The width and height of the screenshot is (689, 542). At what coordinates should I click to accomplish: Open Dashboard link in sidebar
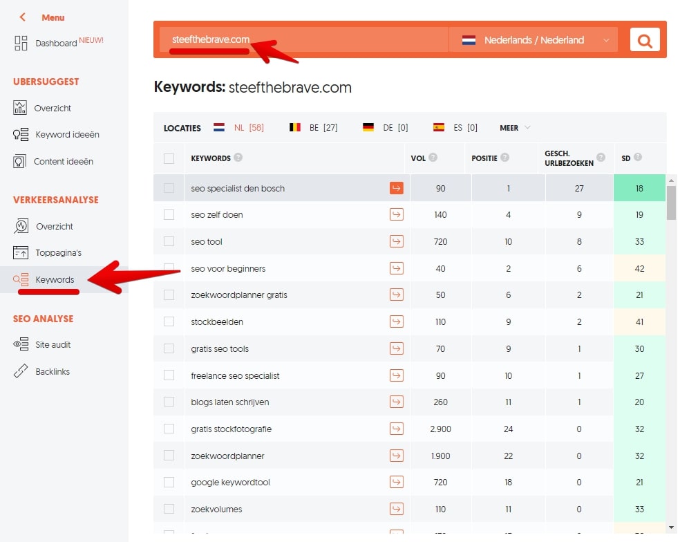(x=56, y=43)
